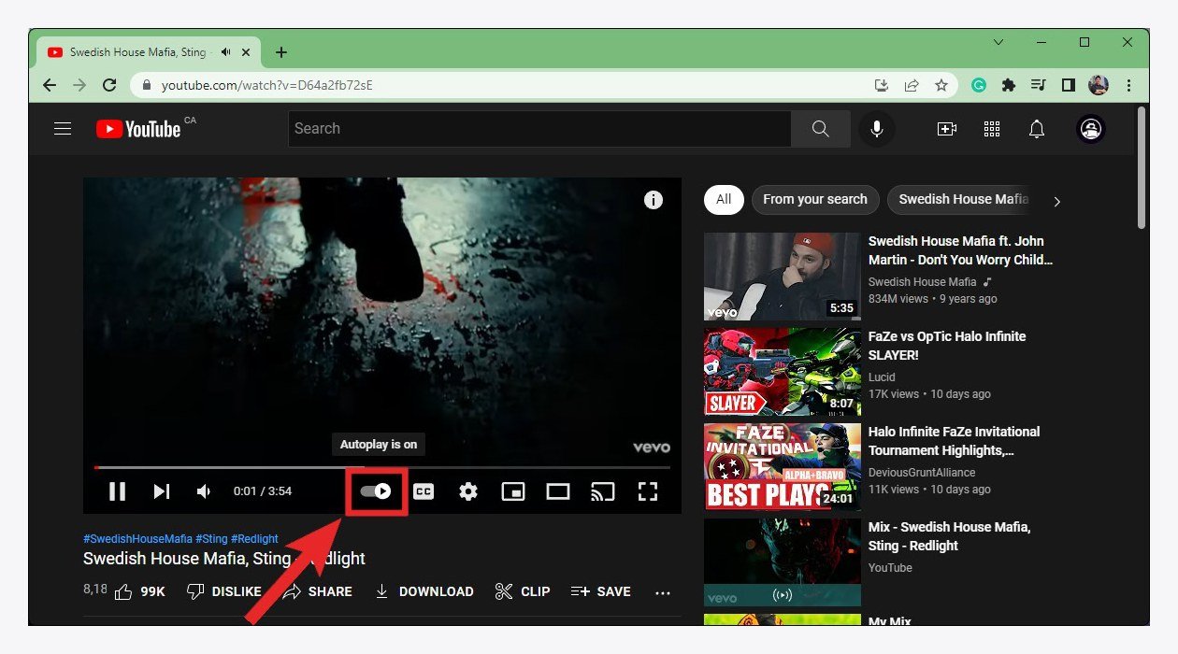This screenshot has height=654, width=1178.
Task: Click the SAVE button
Action: pyautogui.click(x=601, y=591)
